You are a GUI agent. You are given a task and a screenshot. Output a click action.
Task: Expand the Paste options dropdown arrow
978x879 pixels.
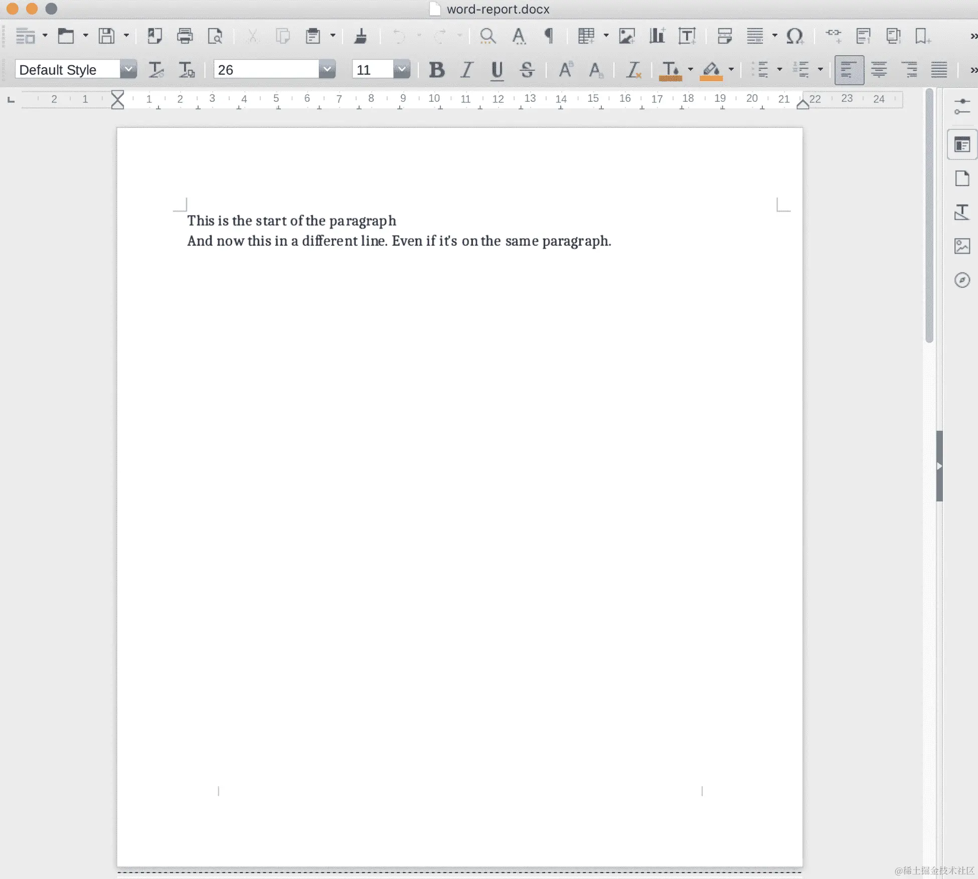333,36
